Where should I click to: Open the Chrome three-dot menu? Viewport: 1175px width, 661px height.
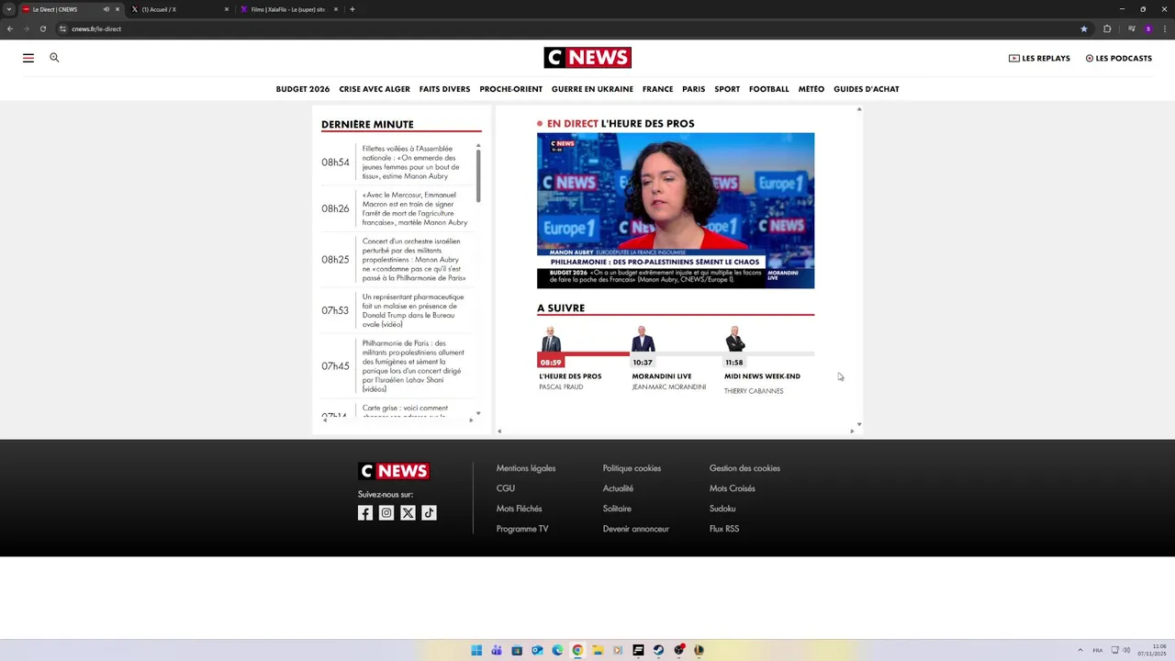point(1164,28)
